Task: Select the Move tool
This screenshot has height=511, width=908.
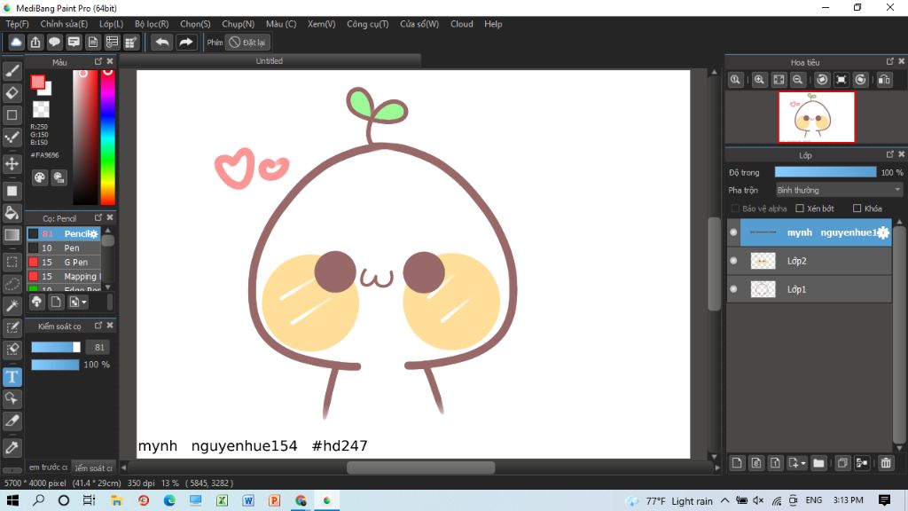Action: [x=12, y=164]
